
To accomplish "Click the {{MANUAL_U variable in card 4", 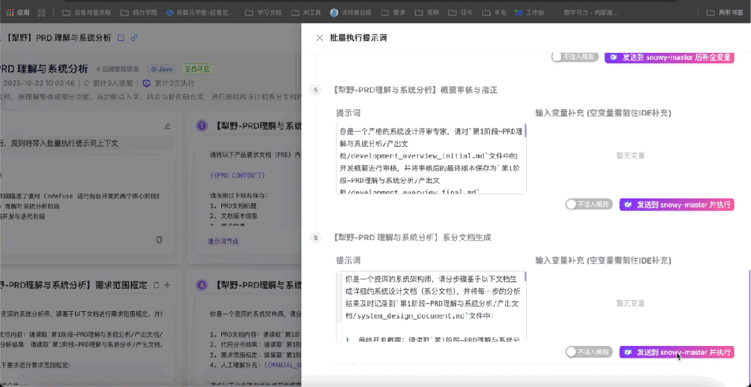I will pyautogui.click(x=283, y=365).
